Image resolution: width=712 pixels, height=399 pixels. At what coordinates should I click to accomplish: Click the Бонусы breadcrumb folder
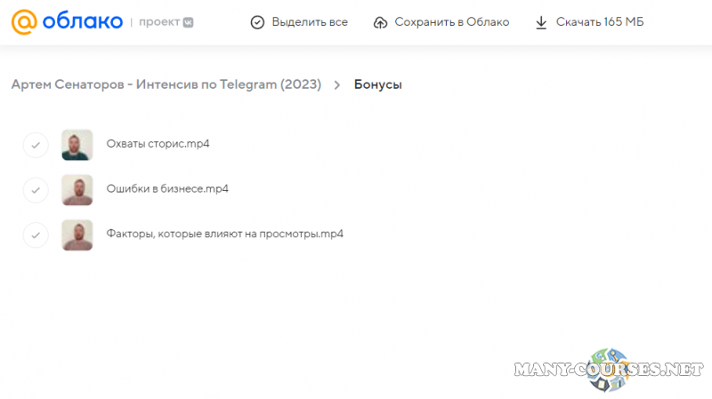coord(378,85)
